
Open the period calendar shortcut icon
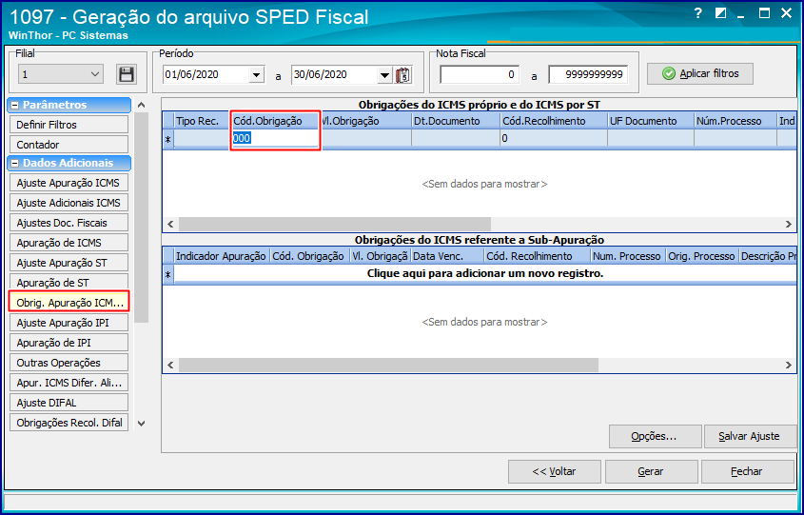pyautogui.click(x=403, y=75)
